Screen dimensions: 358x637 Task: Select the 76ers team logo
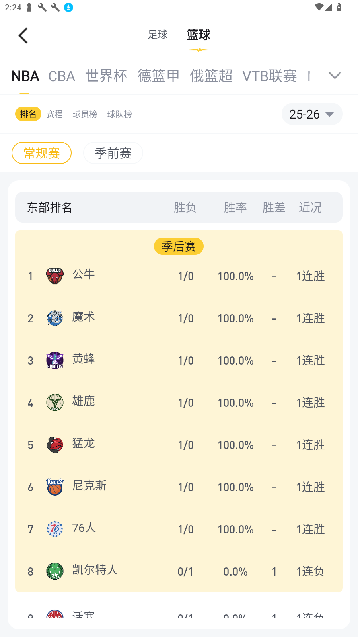[55, 529]
